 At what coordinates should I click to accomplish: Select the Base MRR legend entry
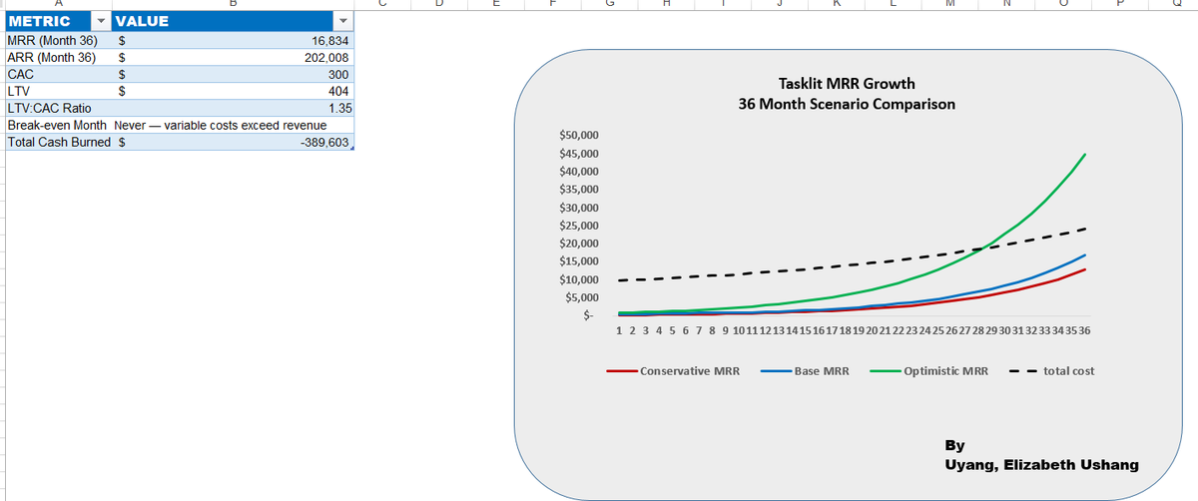(805, 370)
